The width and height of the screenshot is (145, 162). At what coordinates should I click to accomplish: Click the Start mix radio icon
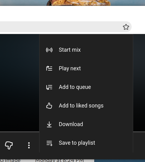49,50
